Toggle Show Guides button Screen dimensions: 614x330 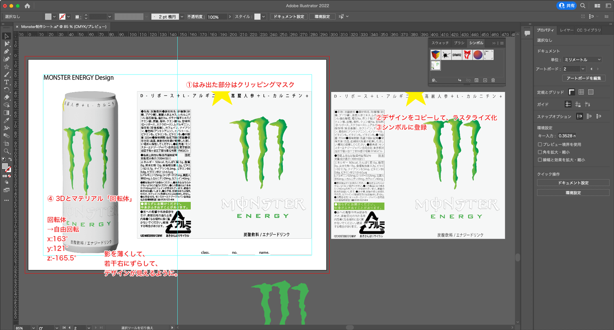[568, 104]
